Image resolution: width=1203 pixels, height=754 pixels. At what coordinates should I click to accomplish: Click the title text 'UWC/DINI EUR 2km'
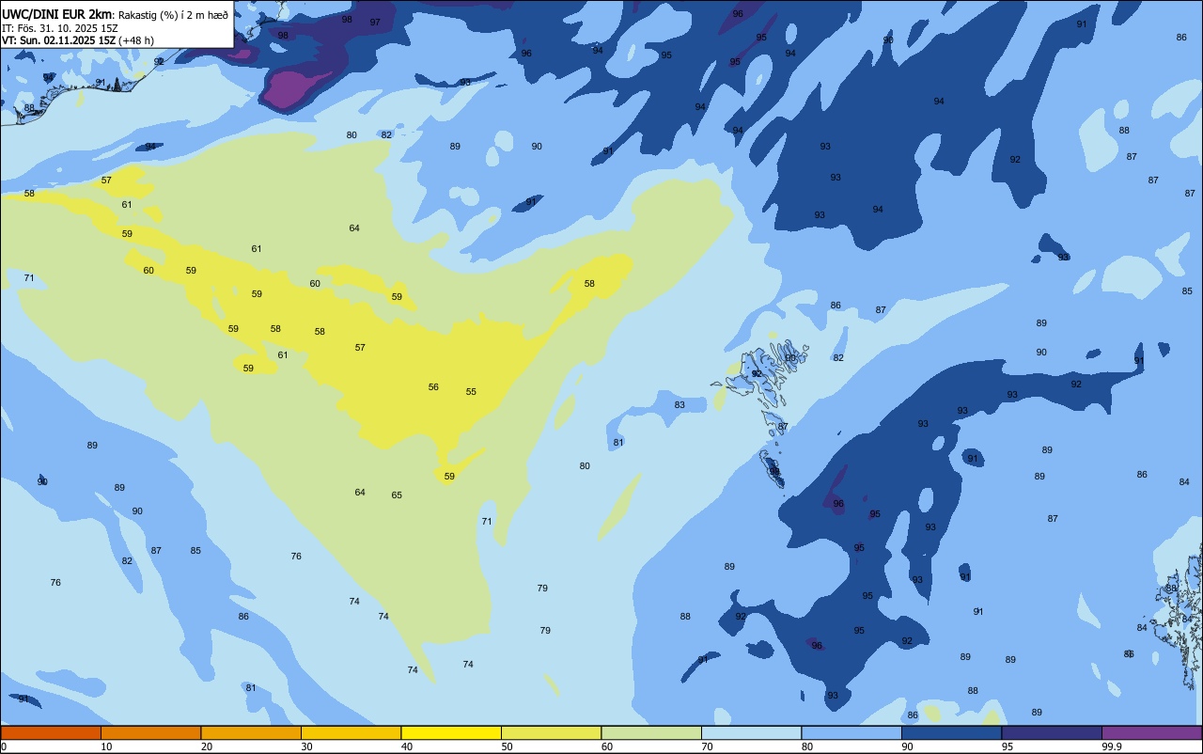point(57,14)
